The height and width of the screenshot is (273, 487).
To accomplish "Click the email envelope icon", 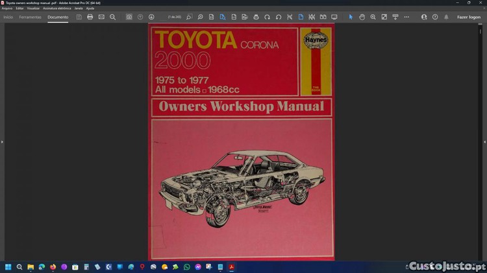I will pyautogui.click(x=101, y=17).
